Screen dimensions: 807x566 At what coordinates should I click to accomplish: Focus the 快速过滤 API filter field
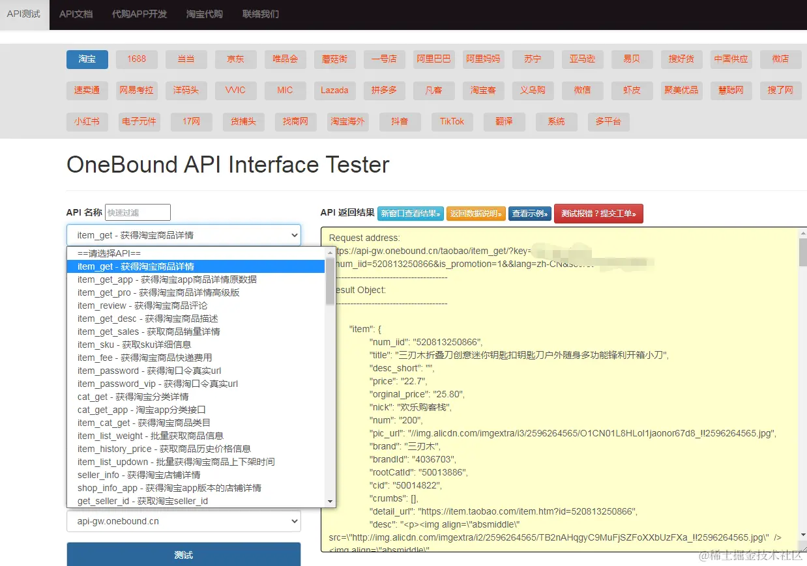tap(138, 212)
